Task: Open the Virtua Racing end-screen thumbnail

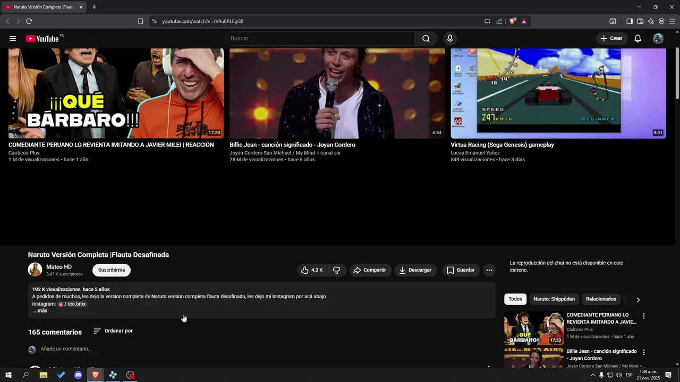Action: tap(558, 93)
